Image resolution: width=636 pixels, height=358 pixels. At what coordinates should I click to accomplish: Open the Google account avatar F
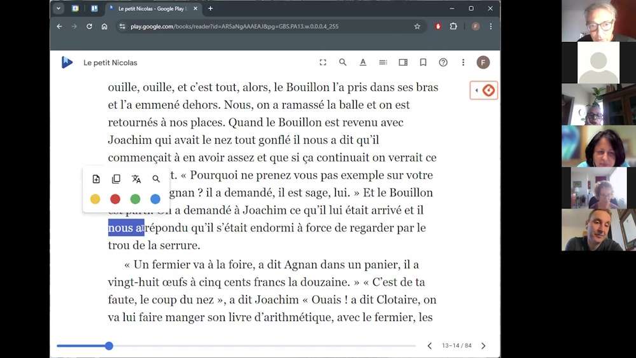(483, 62)
